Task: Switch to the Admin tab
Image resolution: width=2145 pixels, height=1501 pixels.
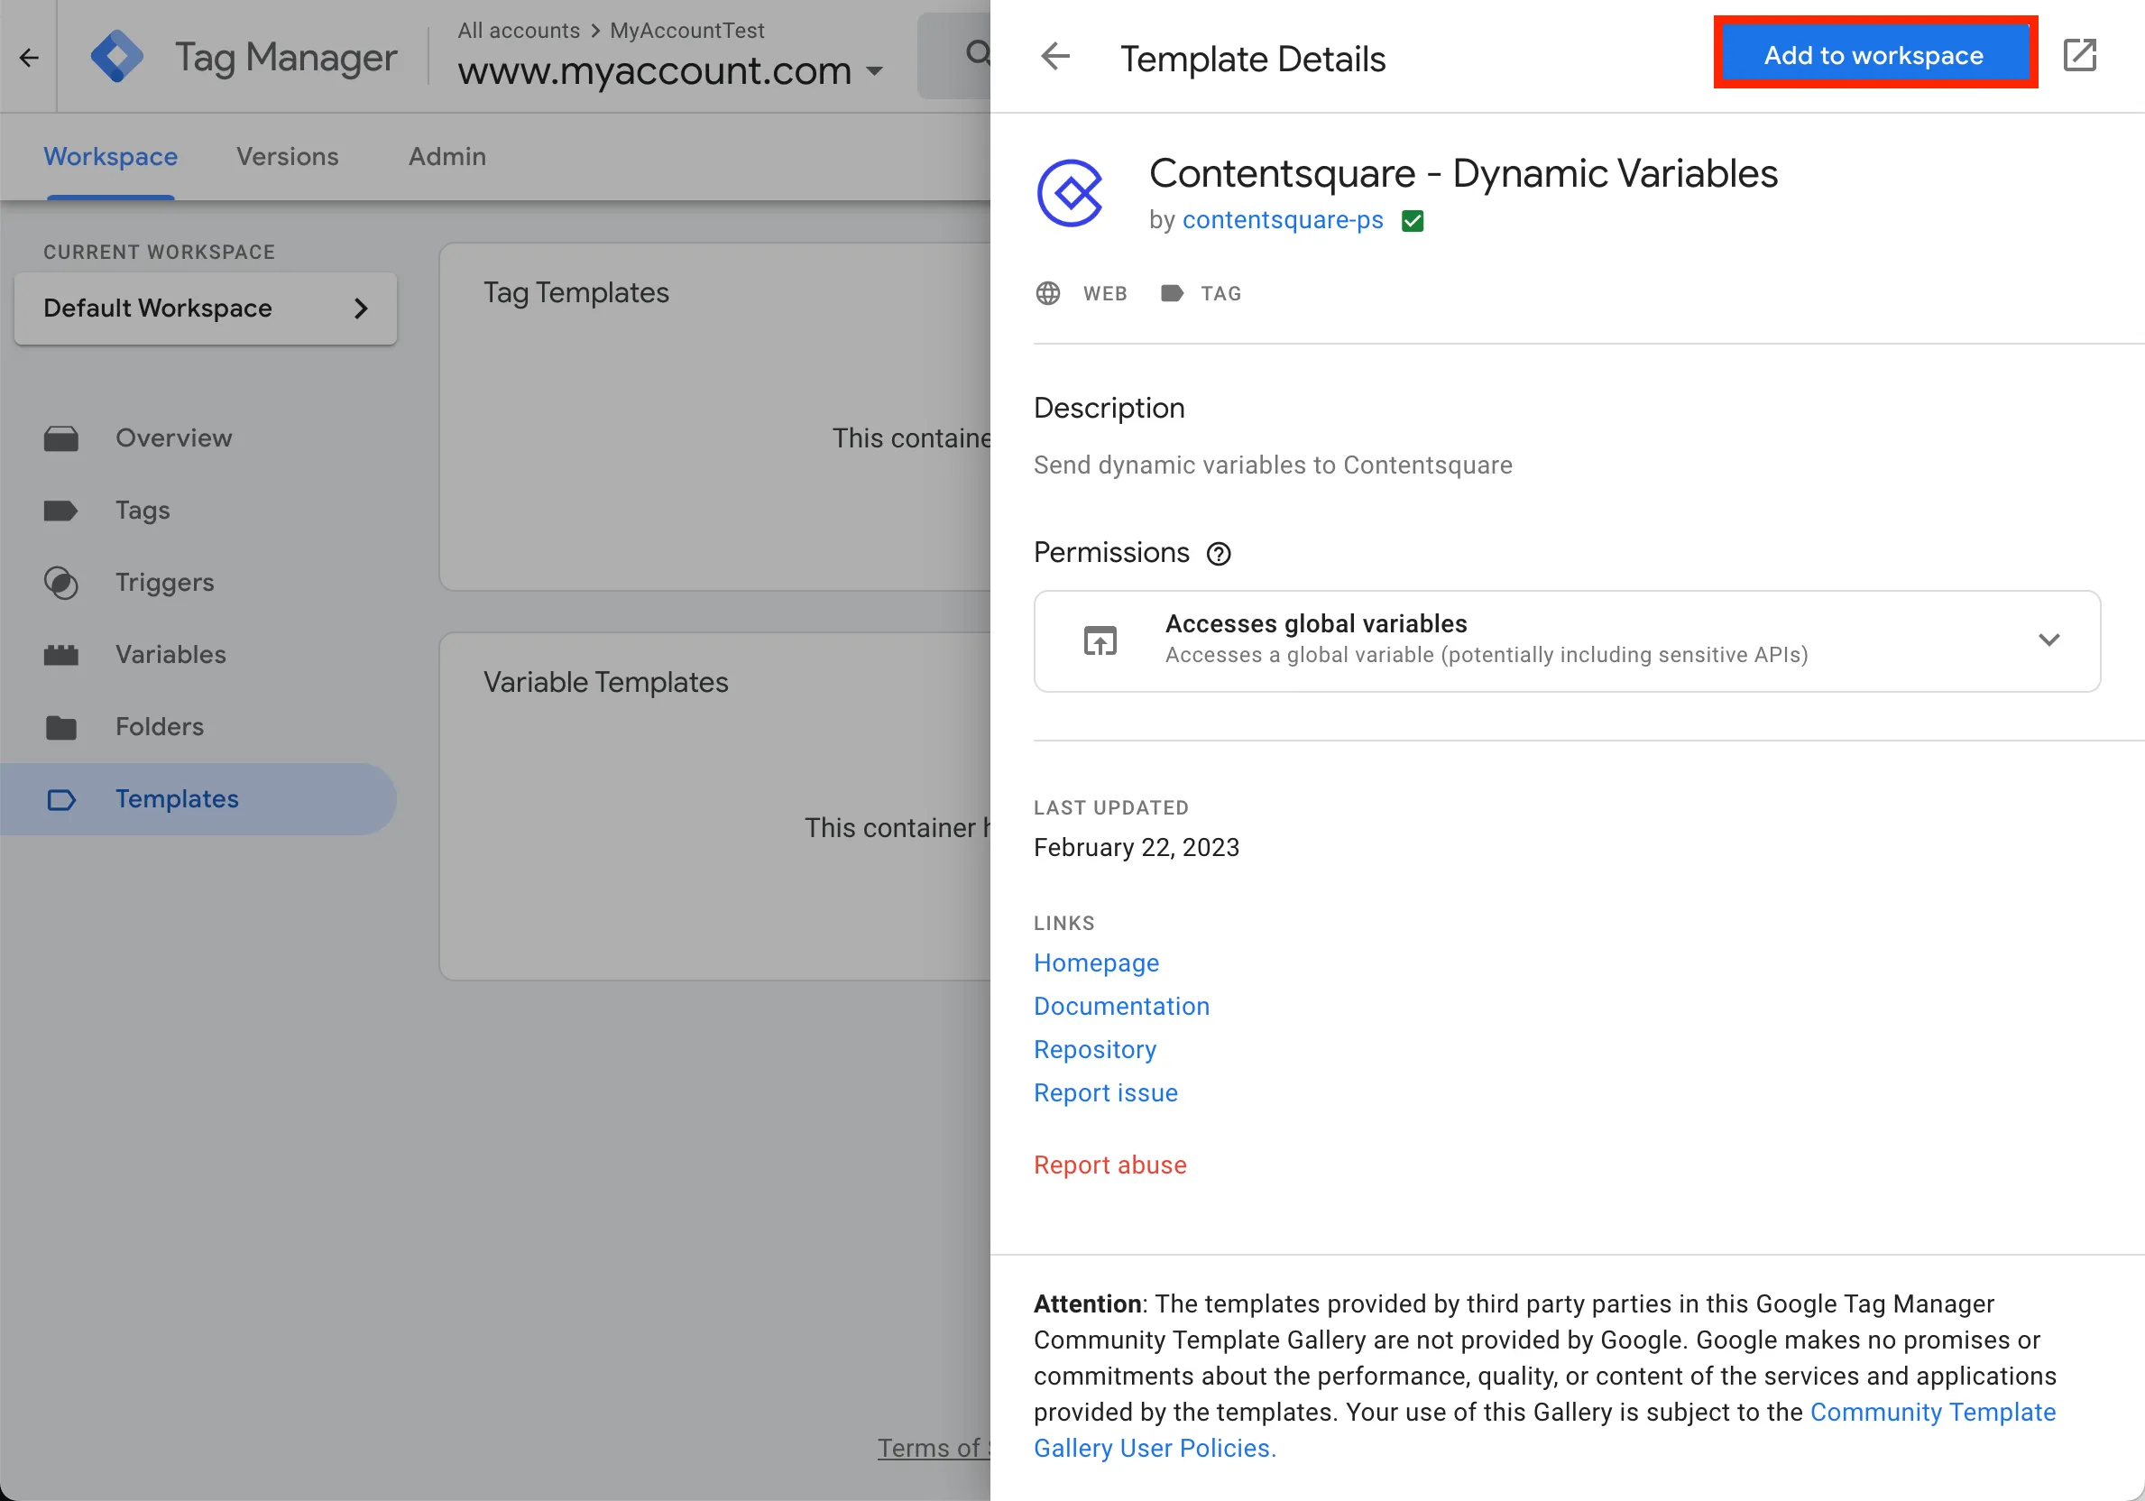Action: (446, 156)
